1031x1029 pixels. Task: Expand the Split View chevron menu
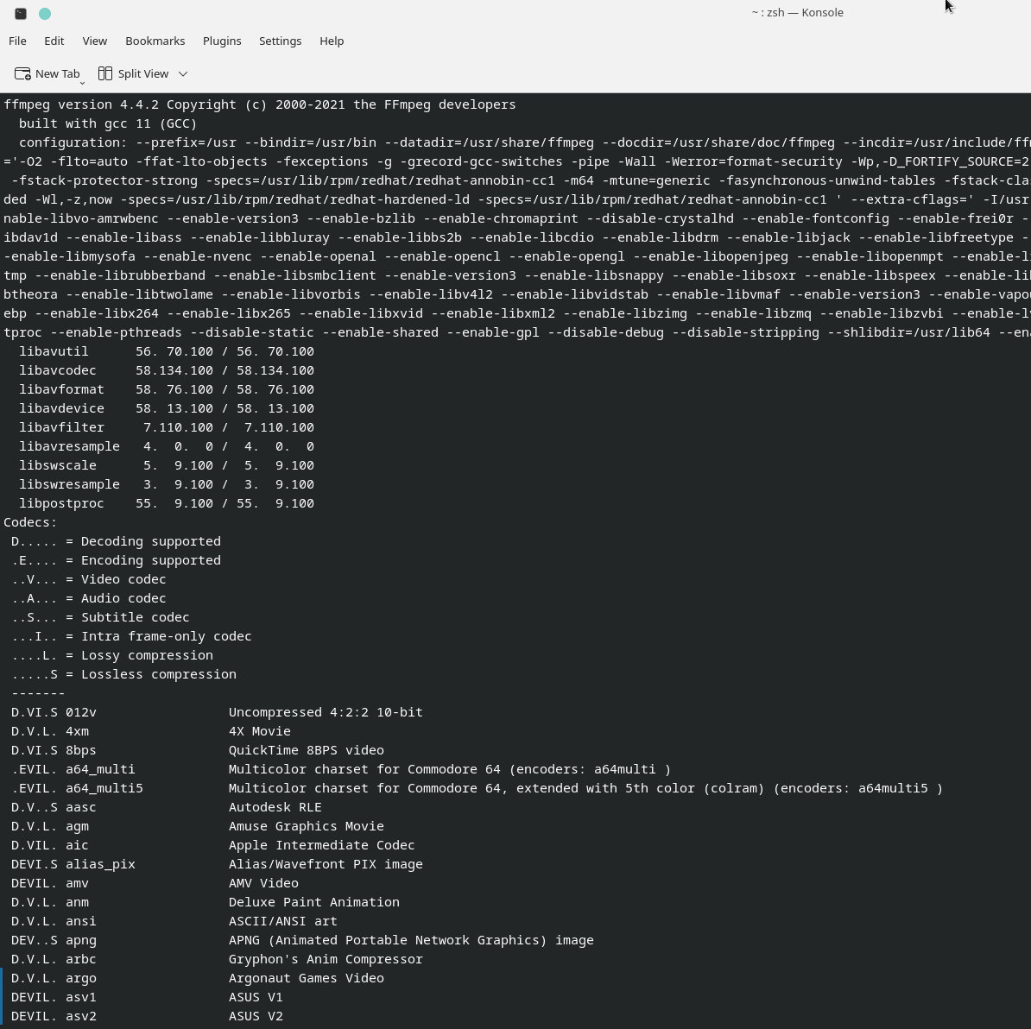[182, 74]
